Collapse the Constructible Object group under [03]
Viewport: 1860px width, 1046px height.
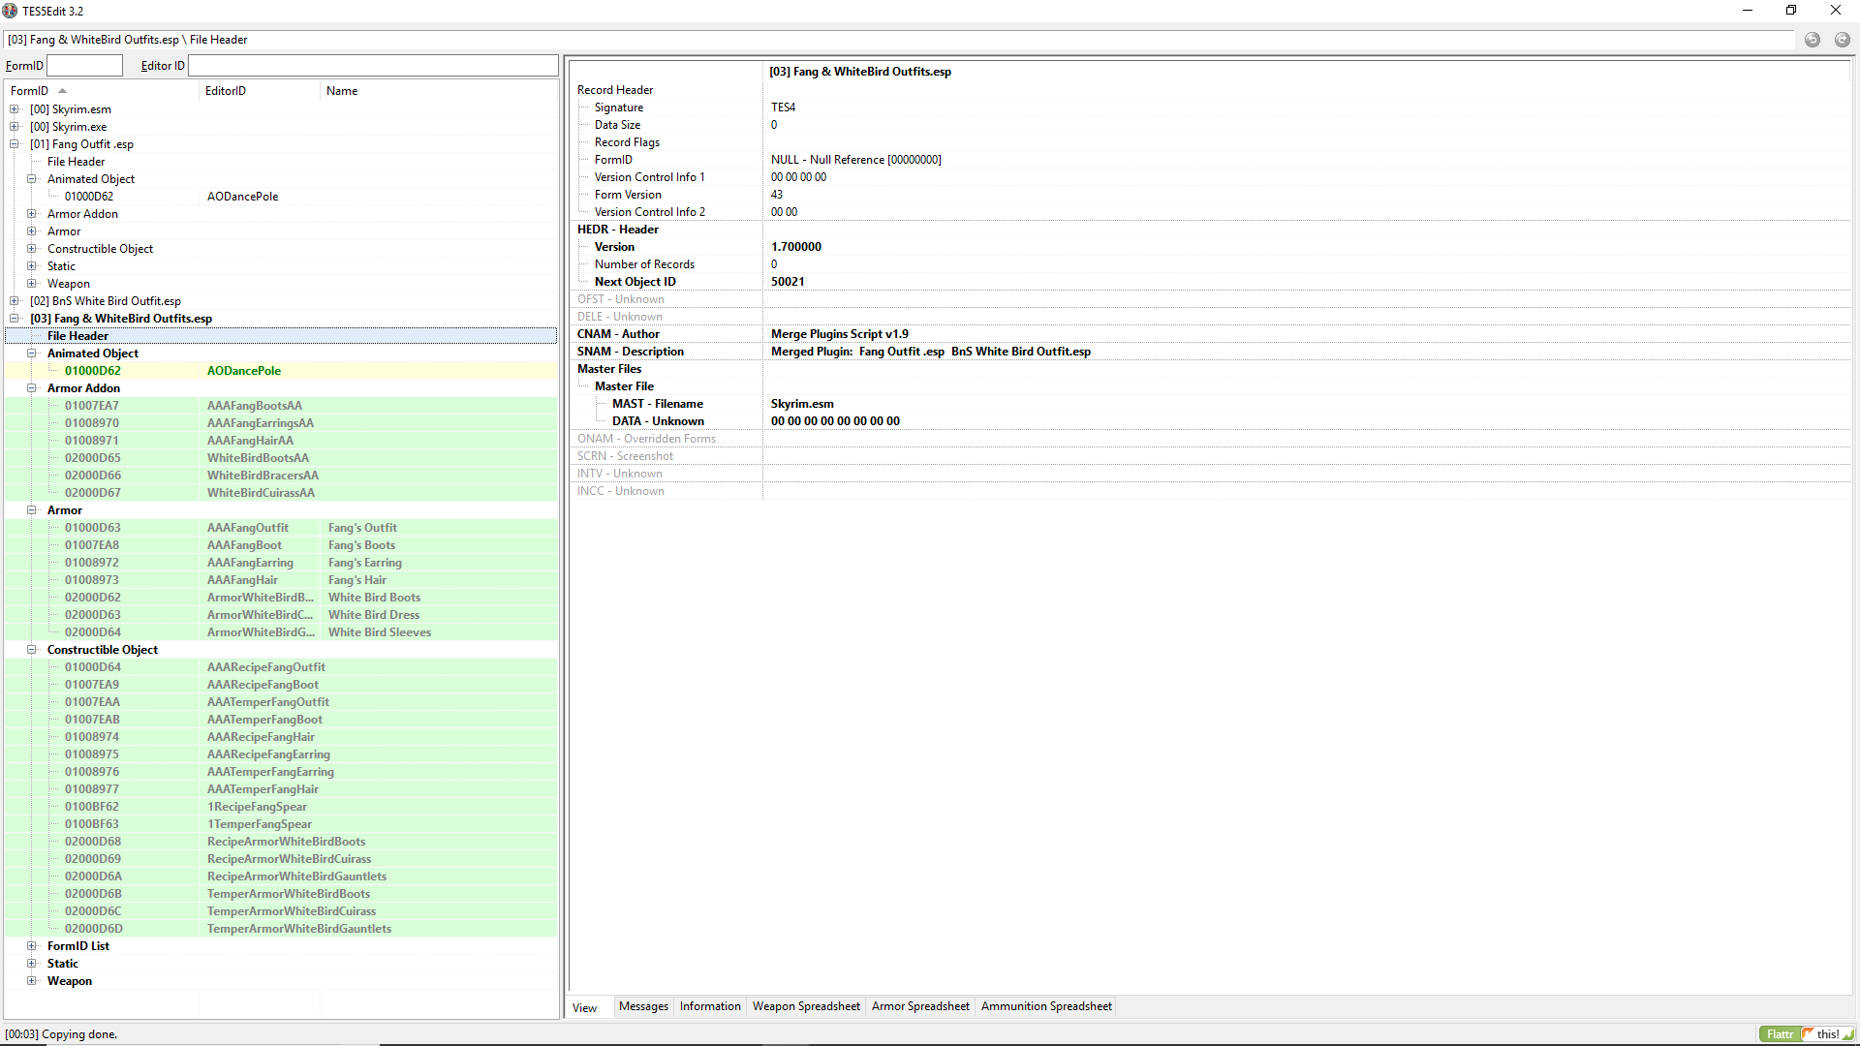click(32, 650)
